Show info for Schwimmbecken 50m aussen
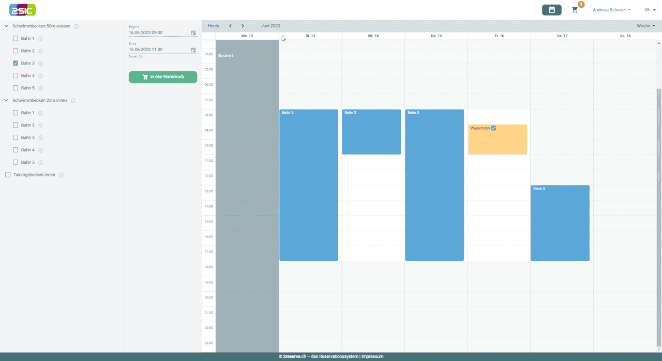 click(x=76, y=26)
